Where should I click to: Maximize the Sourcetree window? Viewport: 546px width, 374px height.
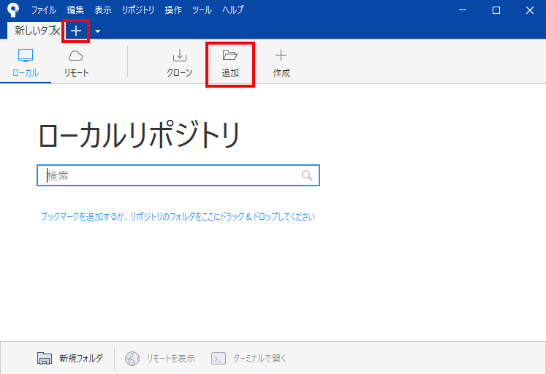[x=496, y=10]
